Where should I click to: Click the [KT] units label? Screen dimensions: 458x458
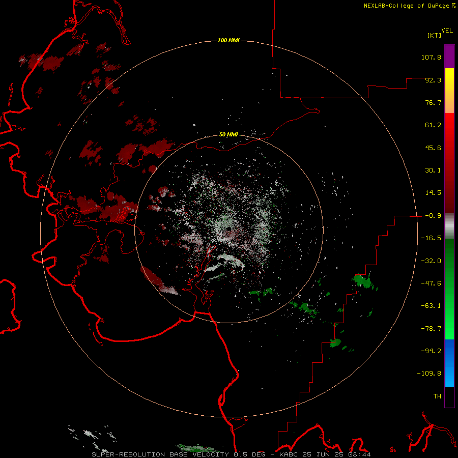click(435, 35)
